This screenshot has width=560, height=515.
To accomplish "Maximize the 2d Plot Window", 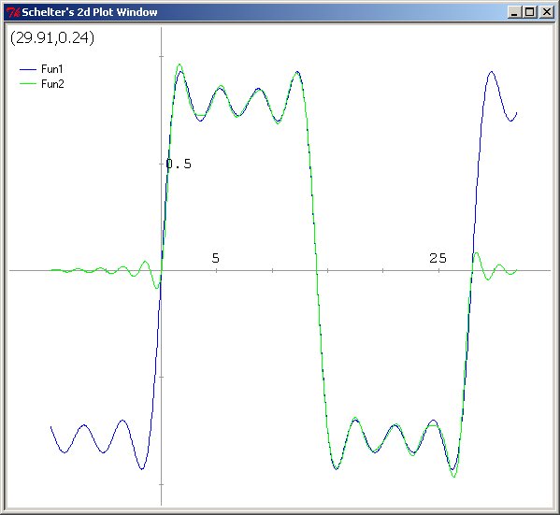I will tap(530, 12).
